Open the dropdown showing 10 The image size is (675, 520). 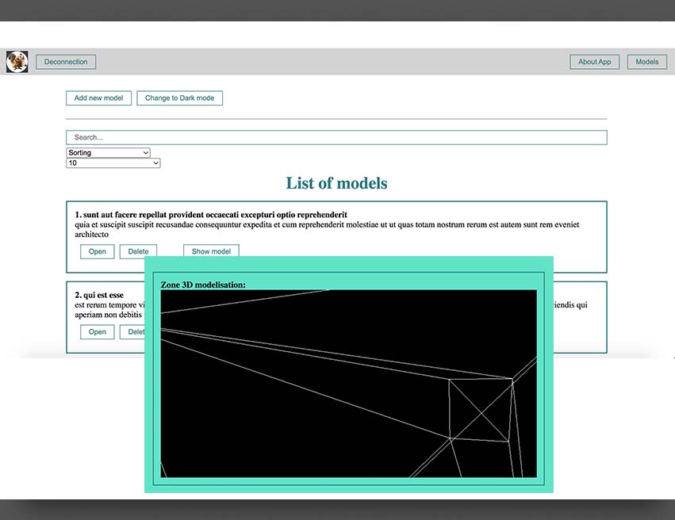click(113, 163)
